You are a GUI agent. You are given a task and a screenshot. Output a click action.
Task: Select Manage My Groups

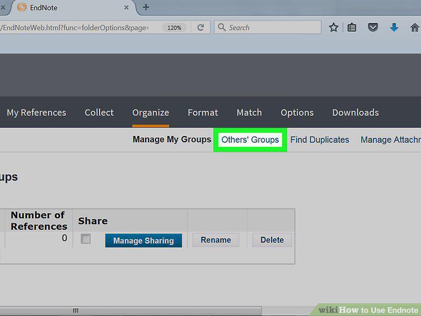click(172, 139)
